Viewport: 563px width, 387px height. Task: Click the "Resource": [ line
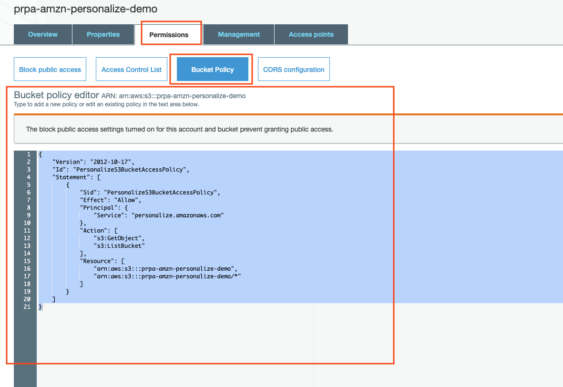pos(102,261)
